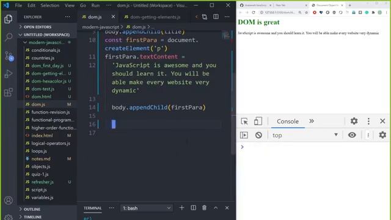Select the Console tab in DevTools
The width and height of the screenshot is (391, 220).
click(x=288, y=122)
